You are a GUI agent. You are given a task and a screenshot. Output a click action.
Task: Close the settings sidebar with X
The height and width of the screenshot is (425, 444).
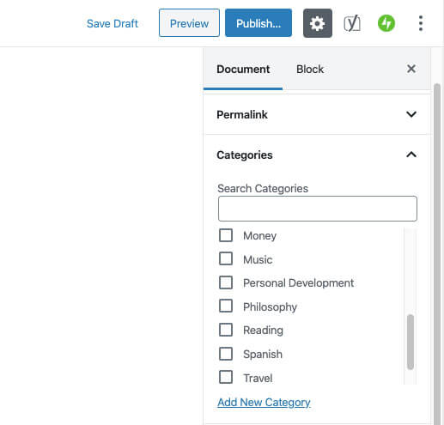(411, 69)
